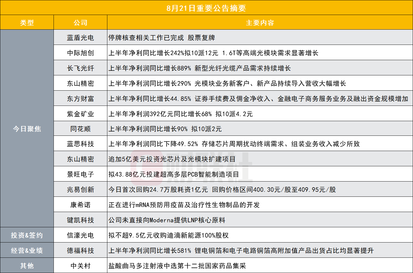Select company cell "康希诺"
Viewport: 413px width, 273px height.
pyautogui.click(x=81, y=205)
